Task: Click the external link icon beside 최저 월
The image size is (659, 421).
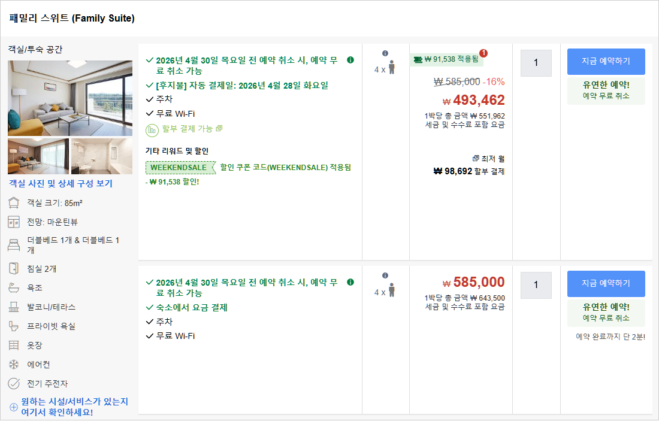Action: pyautogui.click(x=476, y=159)
